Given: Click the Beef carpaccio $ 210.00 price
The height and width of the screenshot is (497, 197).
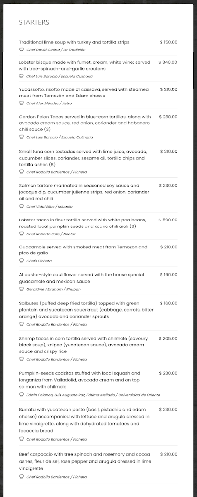Looking at the screenshot, I should 169,454.
